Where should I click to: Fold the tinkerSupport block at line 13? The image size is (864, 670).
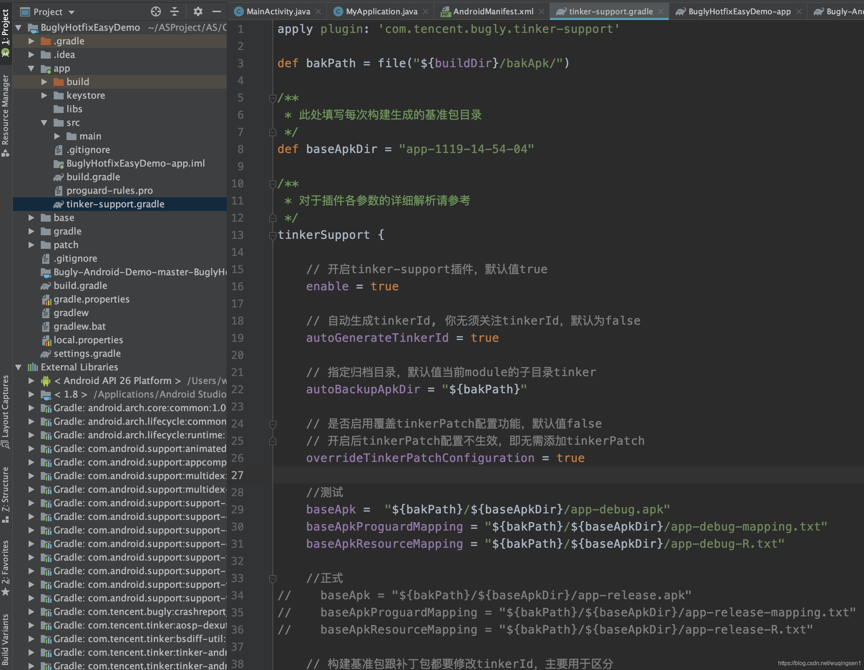[x=272, y=236]
